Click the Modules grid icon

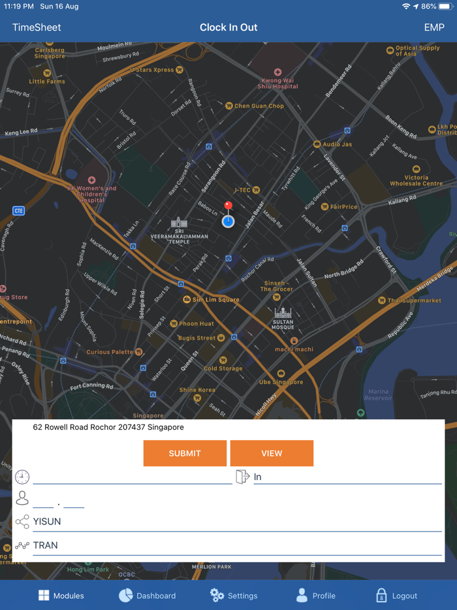pyautogui.click(x=44, y=595)
